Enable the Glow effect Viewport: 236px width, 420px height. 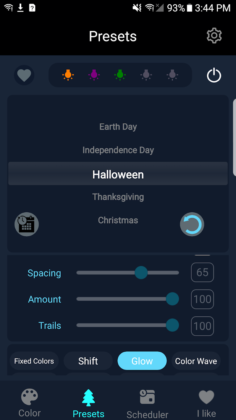click(142, 361)
